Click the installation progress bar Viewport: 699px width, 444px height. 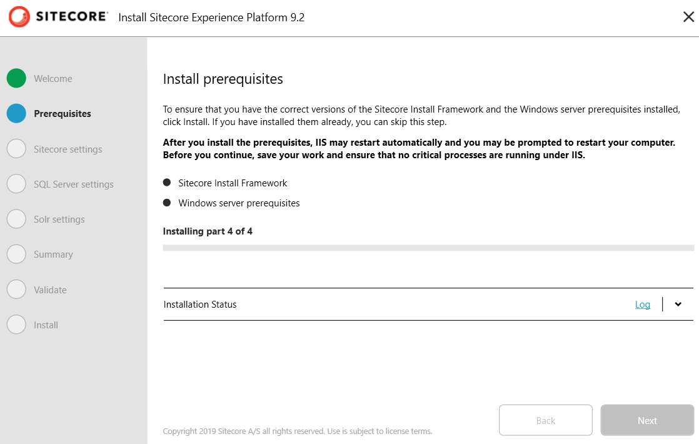[428, 248]
